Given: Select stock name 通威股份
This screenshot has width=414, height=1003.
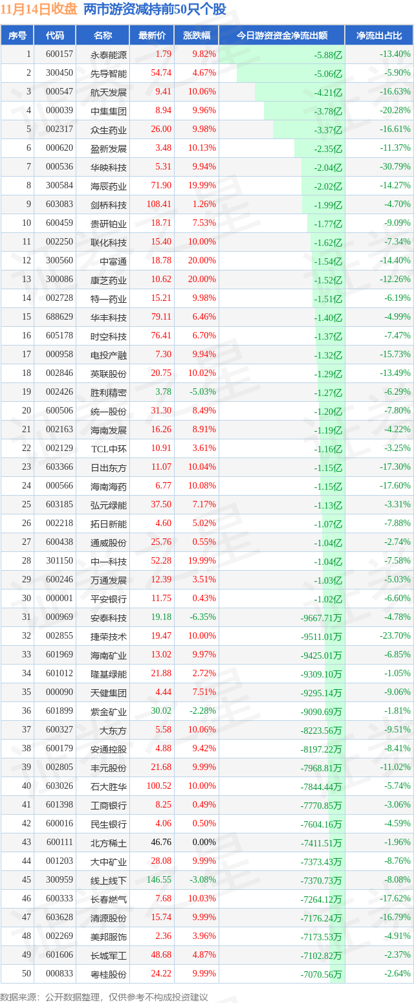Looking at the screenshot, I should click(x=109, y=542).
